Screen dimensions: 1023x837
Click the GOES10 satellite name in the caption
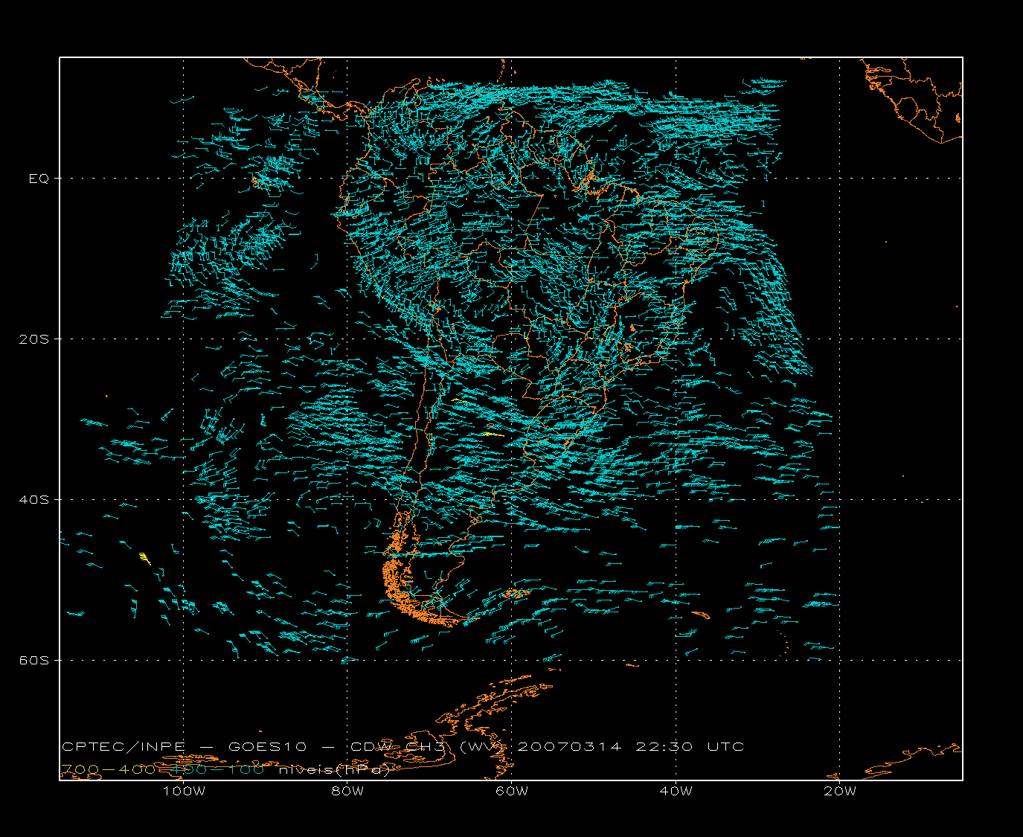[x=266, y=746]
